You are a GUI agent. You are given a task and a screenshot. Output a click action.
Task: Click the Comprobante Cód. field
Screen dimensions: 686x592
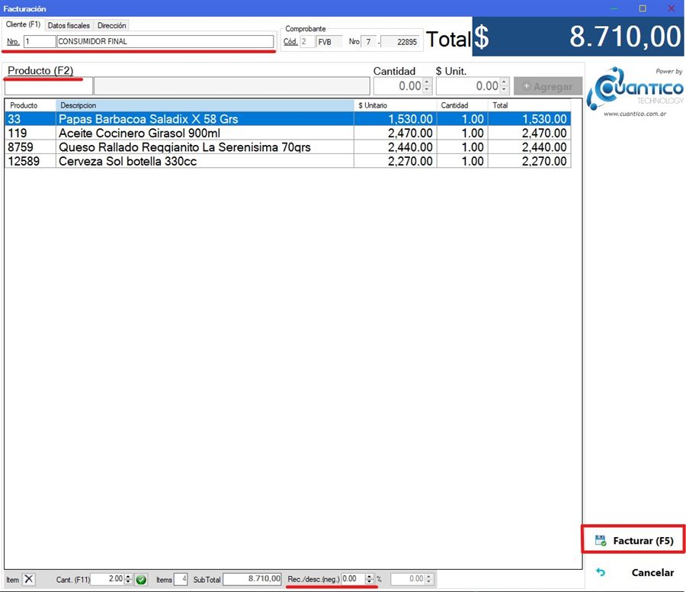click(307, 42)
